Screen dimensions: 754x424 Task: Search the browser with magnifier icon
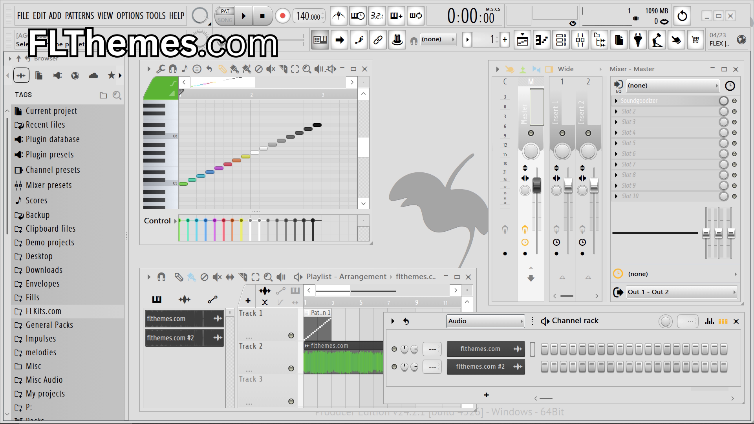point(117,95)
